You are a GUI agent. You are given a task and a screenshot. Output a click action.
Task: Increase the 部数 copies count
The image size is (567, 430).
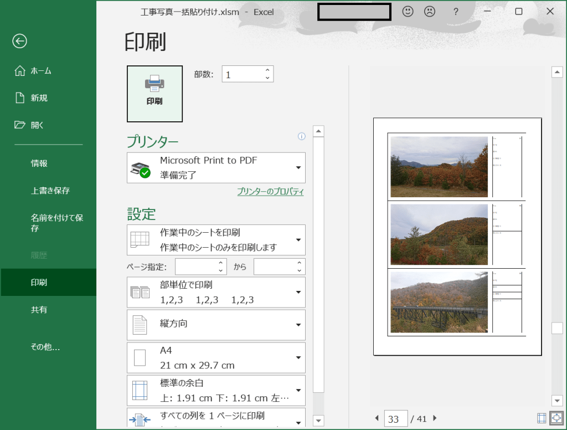[267, 70]
